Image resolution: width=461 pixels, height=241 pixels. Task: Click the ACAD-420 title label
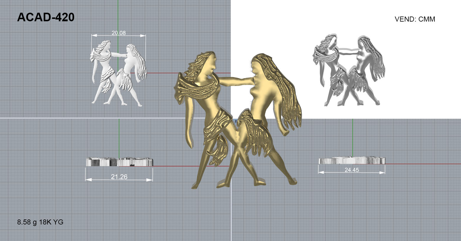(46, 17)
